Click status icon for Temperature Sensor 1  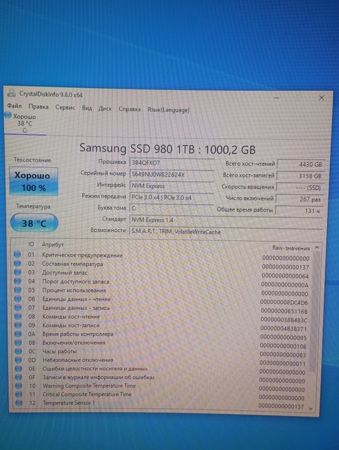[x=19, y=402]
